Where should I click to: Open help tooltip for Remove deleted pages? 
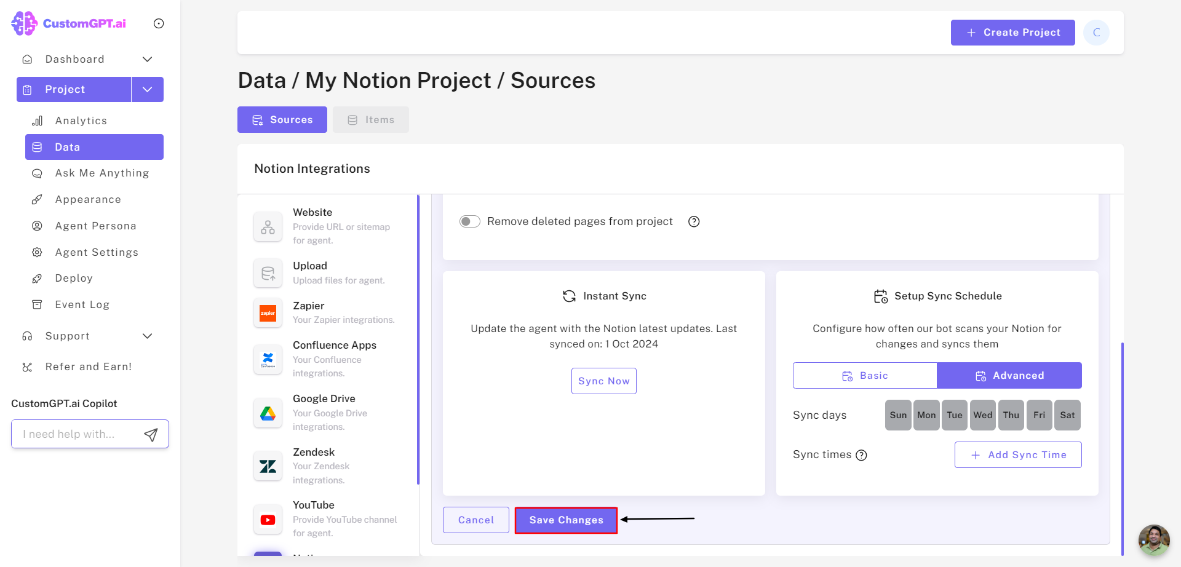click(x=694, y=221)
